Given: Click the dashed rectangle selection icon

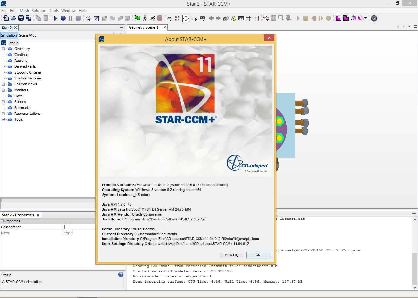Looking at the screenshot, I should point(194,18).
